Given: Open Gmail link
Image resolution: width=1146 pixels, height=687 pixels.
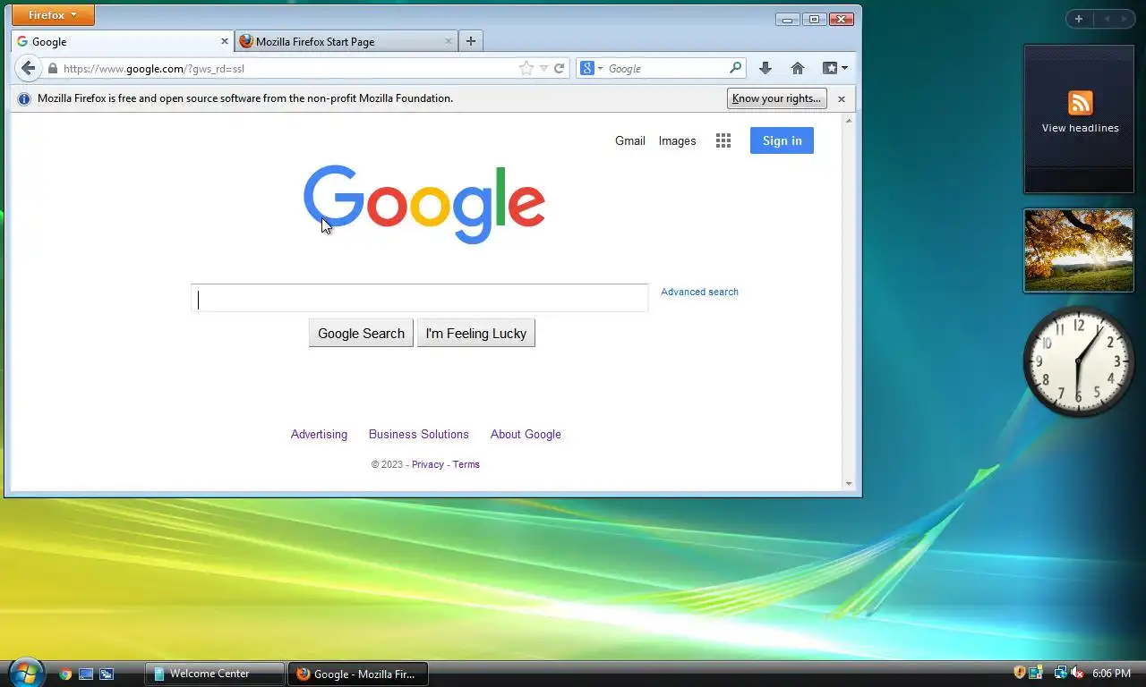Looking at the screenshot, I should click(630, 140).
